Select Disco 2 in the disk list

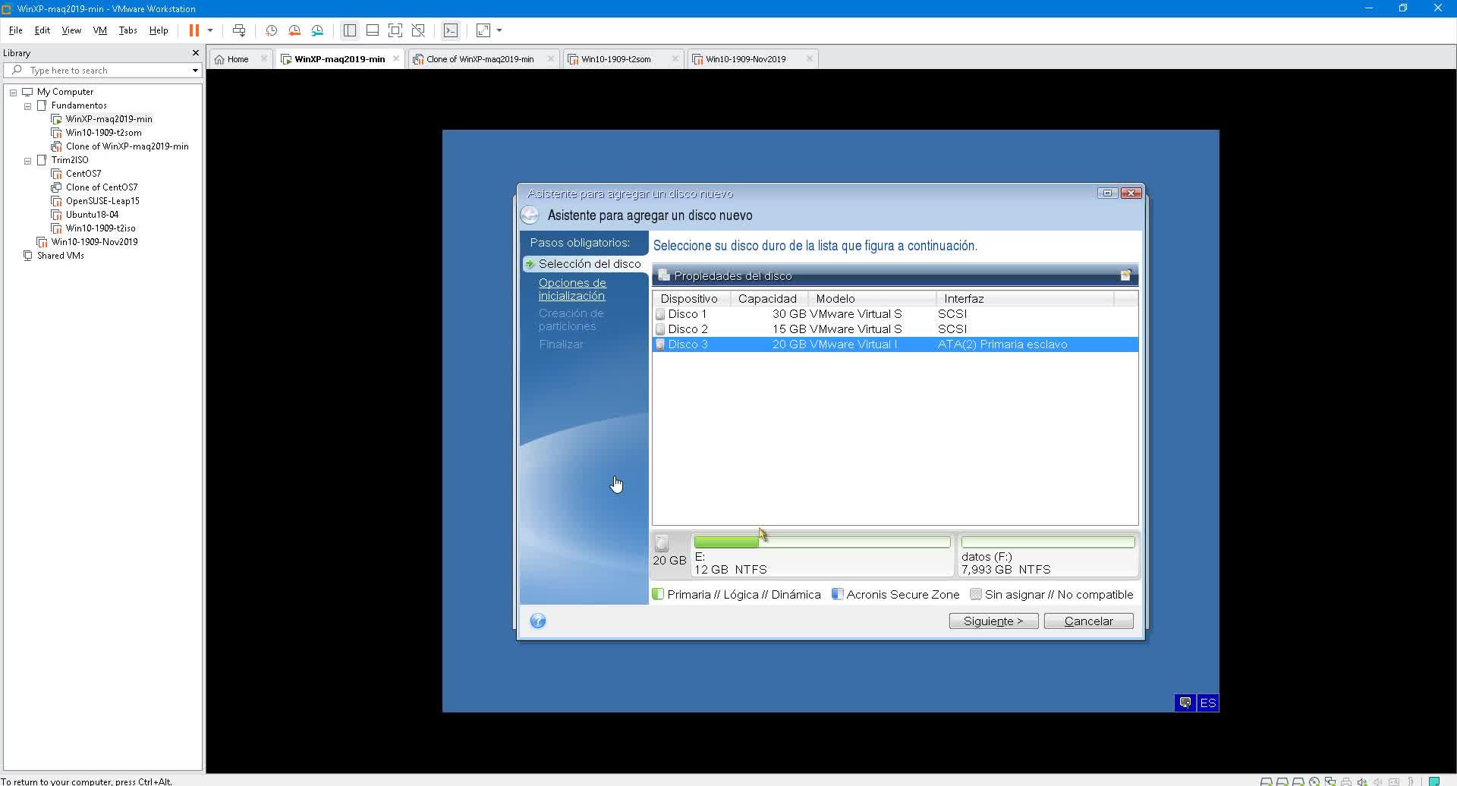click(895, 329)
